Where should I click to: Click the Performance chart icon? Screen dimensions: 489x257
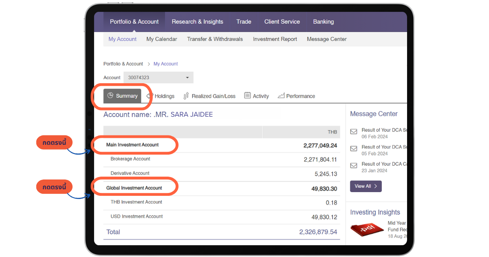coord(281,96)
